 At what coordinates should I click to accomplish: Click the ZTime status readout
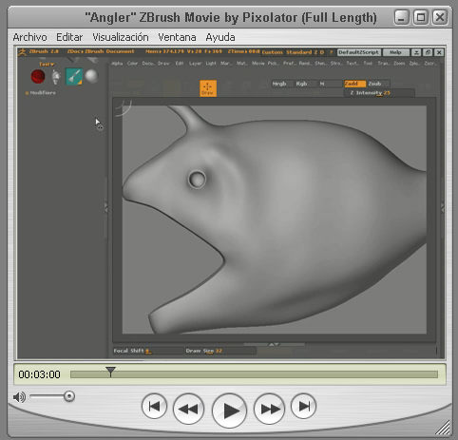pyautogui.click(x=243, y=51)
